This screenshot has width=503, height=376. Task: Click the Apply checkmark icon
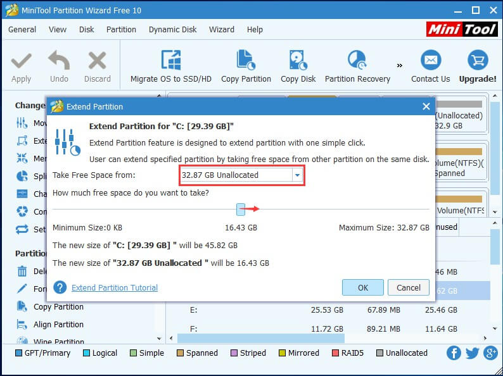coord(21,61)
